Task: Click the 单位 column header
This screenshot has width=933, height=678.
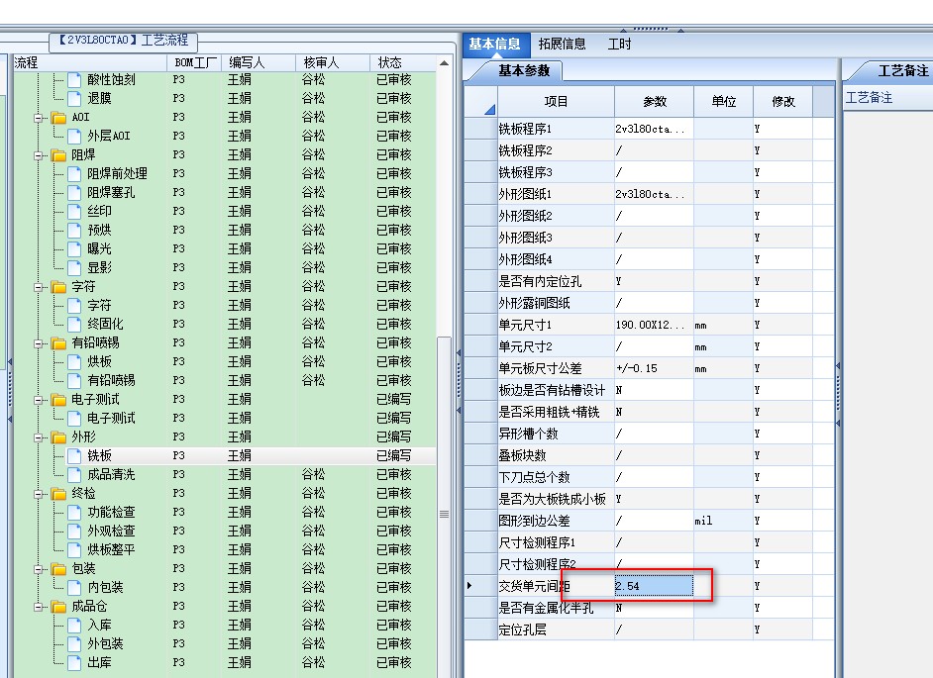Action: tap(724, 102)
